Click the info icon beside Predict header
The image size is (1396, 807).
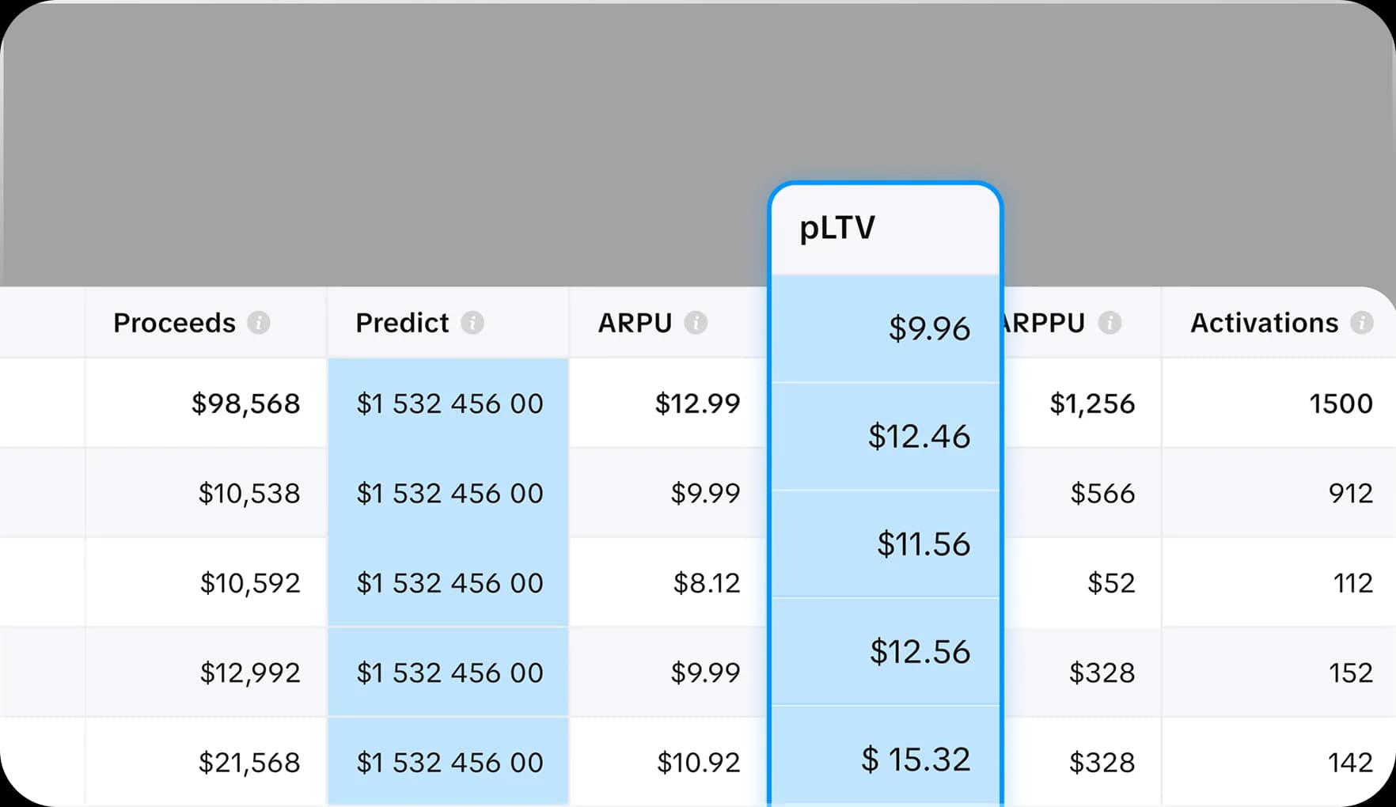coord(472,323)
